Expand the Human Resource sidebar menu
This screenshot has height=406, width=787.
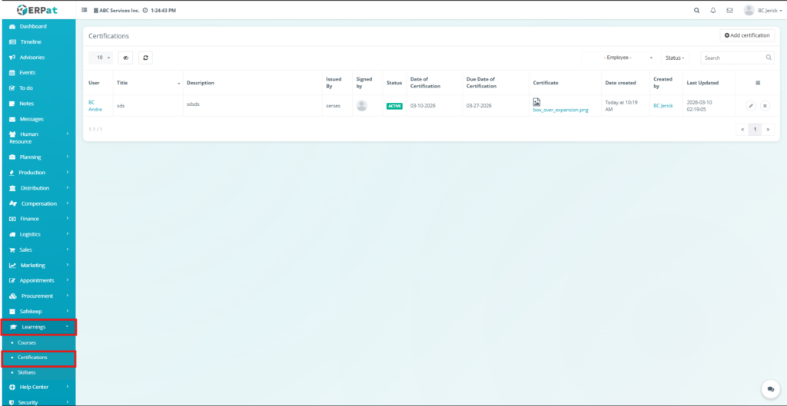pos(37,137)
